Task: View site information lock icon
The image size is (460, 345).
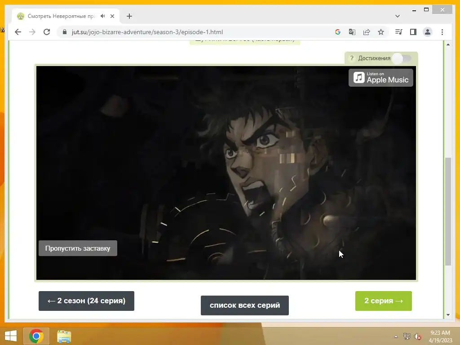Action: [65, 32]
